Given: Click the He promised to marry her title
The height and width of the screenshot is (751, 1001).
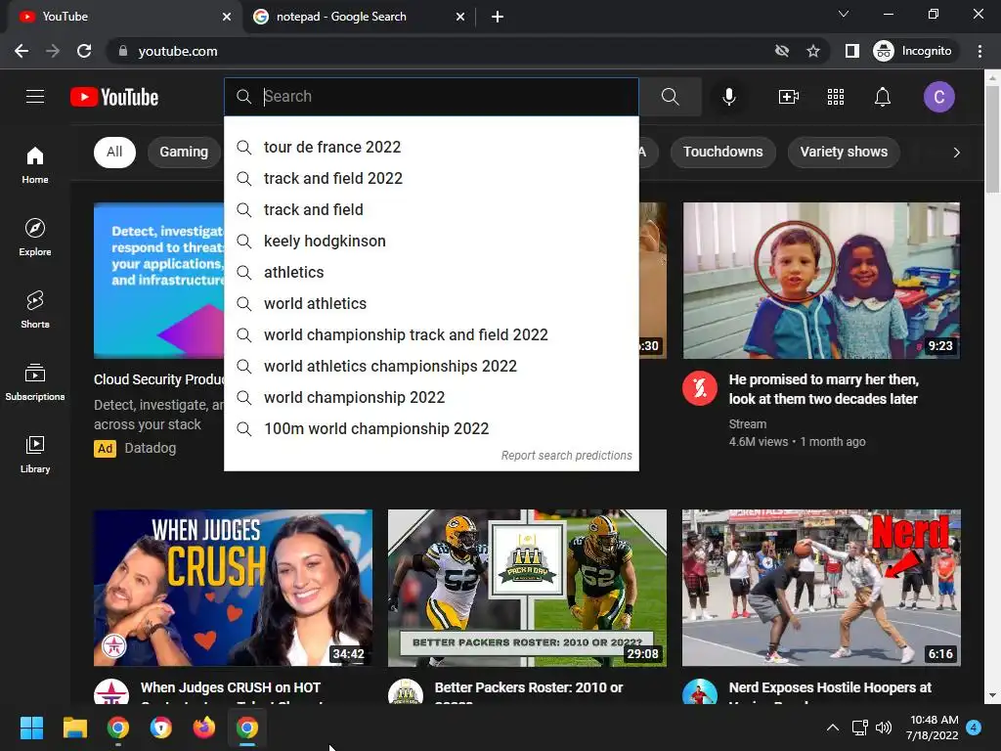Looking at the screenshot, I should [x=823, y=389].
